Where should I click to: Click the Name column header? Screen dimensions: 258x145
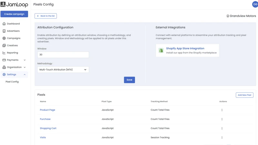[x=43, y=101]
